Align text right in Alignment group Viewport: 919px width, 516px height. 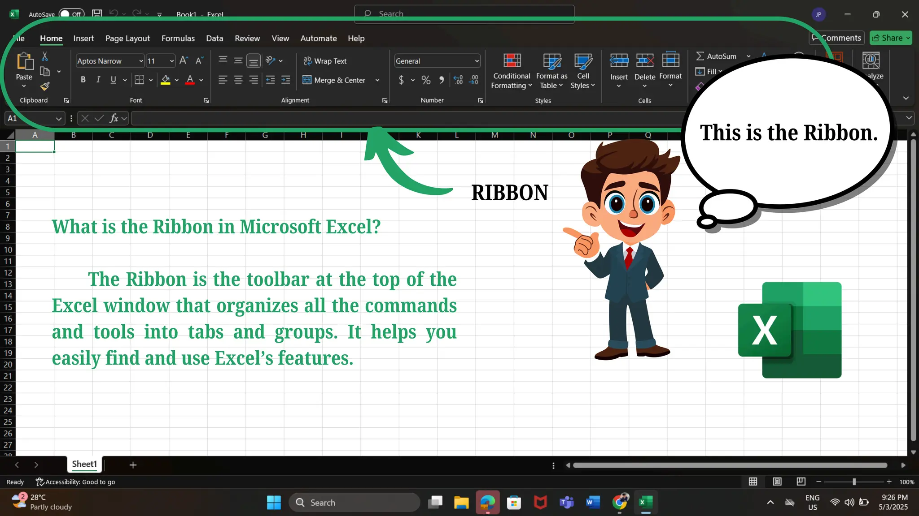tap(254, 80)
